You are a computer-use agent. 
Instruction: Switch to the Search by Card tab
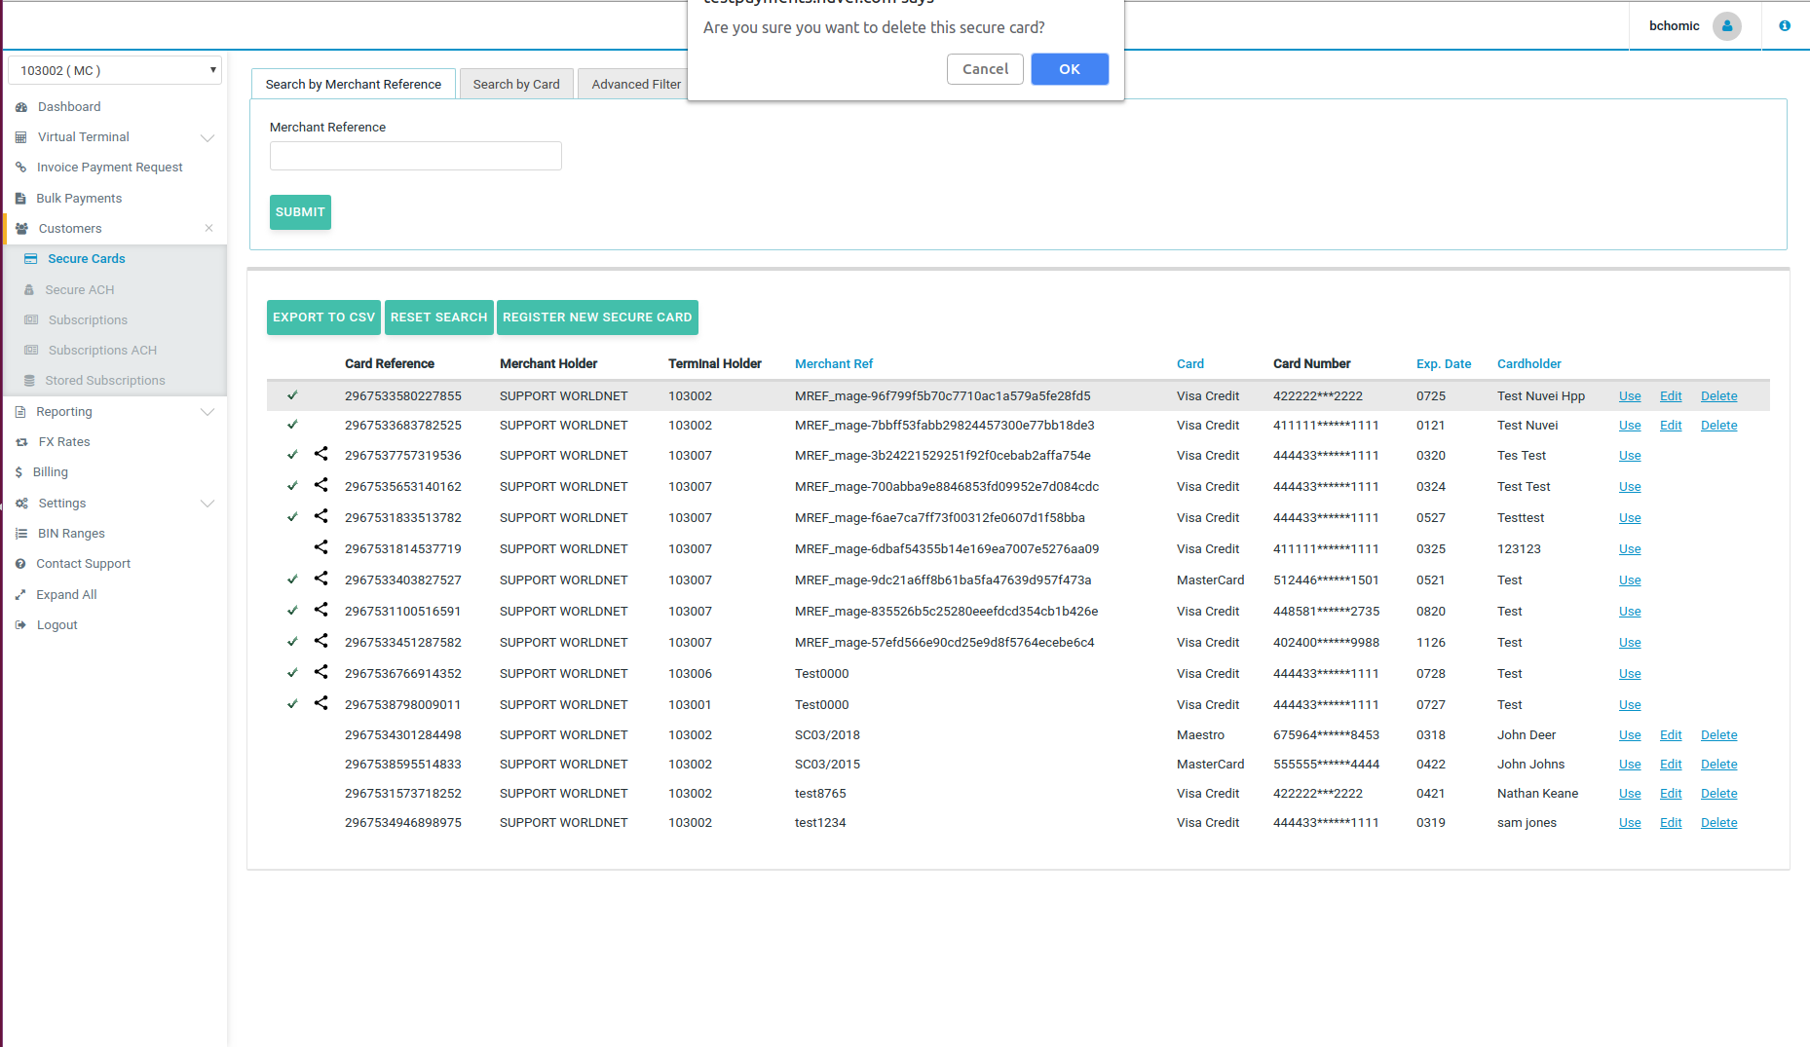[516, 85]
